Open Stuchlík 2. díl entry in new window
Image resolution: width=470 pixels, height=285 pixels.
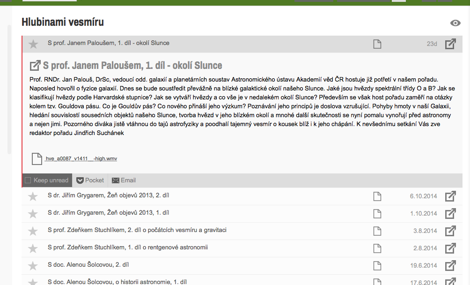click(450, 231)
